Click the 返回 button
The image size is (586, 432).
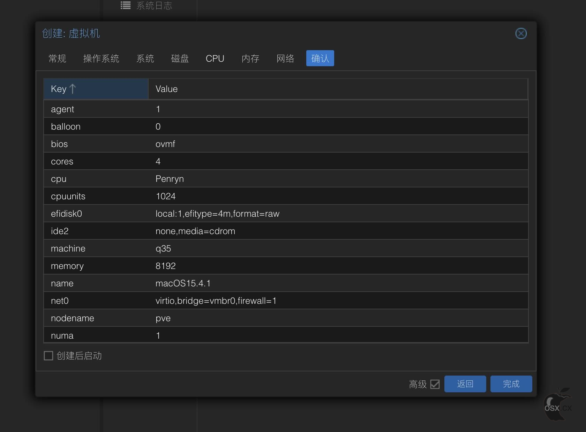click(465, 384)
